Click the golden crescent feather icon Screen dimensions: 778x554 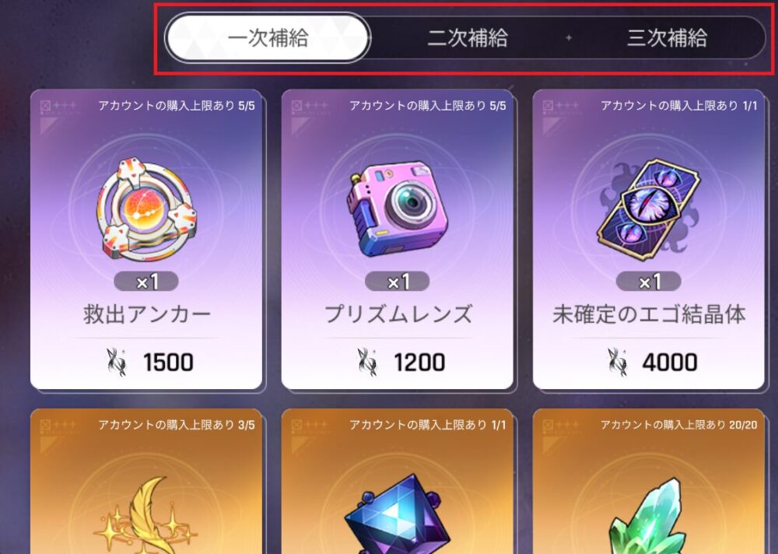[x=146, y=517]
